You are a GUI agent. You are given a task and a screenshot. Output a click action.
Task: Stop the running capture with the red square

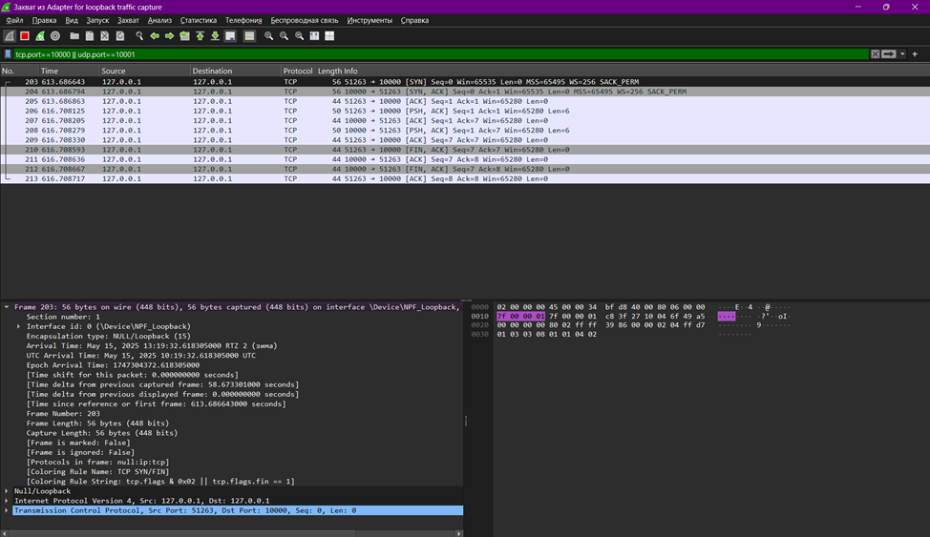(25, 36)
